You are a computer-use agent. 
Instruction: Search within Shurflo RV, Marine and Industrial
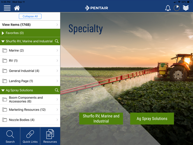[57, 41]
